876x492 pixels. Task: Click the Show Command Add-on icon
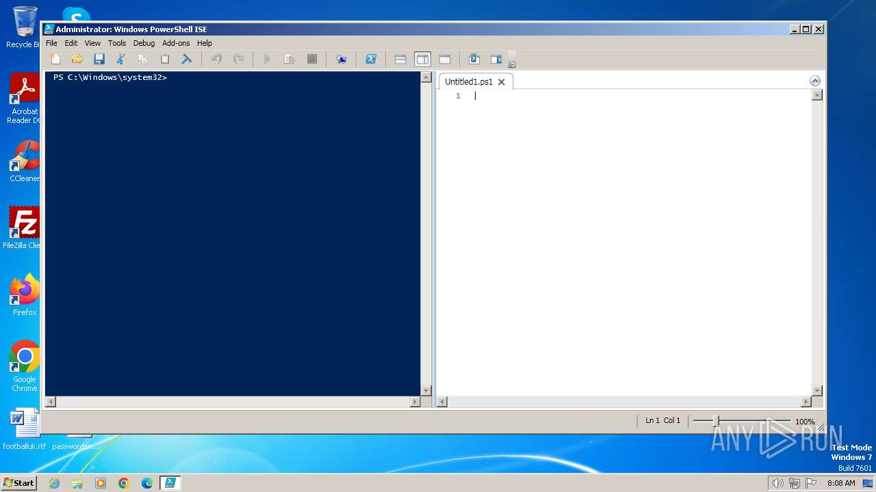(x=496, y=59)
